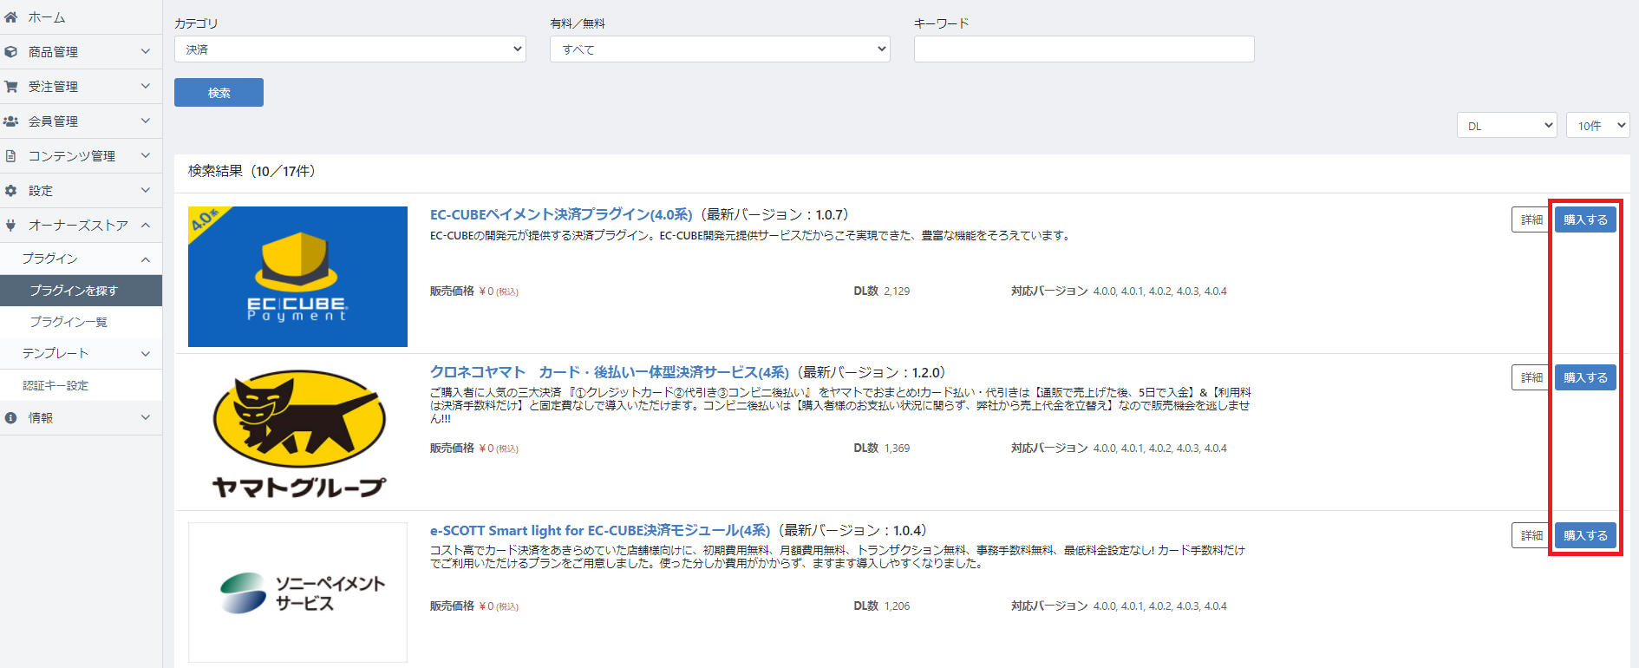Click the 会員管理 users icon
The width and height of the screenshot is (1639, 668).
tap(11, 121)
